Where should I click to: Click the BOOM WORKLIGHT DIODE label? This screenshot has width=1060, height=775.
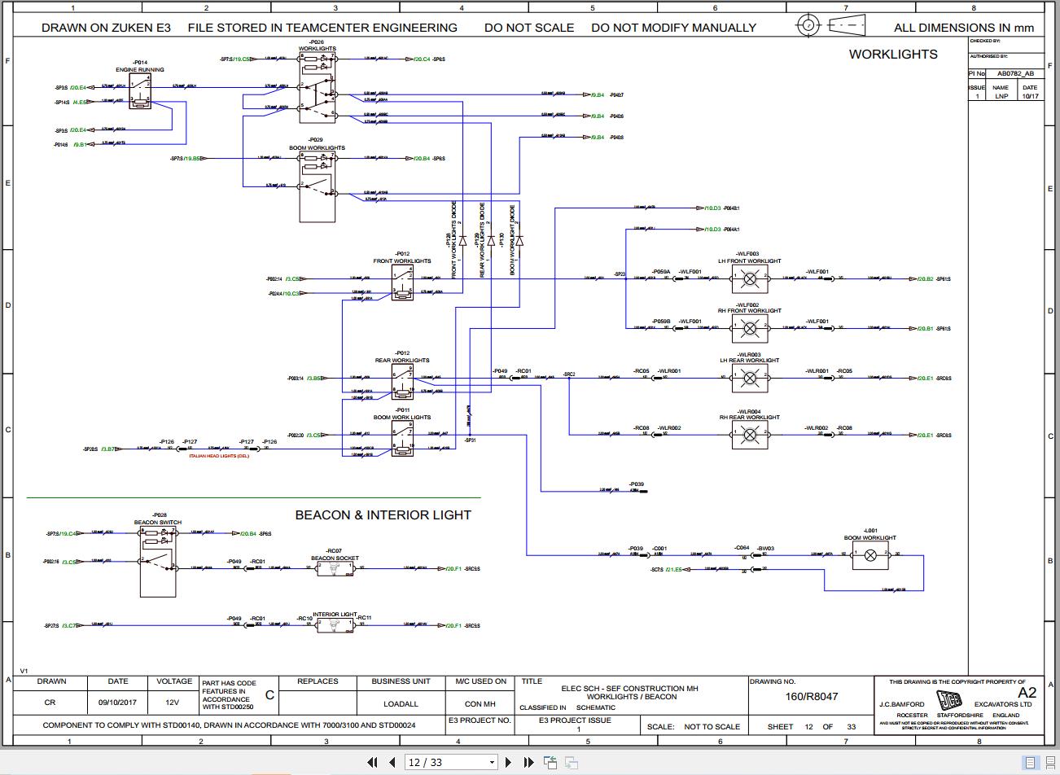[512, 239]
